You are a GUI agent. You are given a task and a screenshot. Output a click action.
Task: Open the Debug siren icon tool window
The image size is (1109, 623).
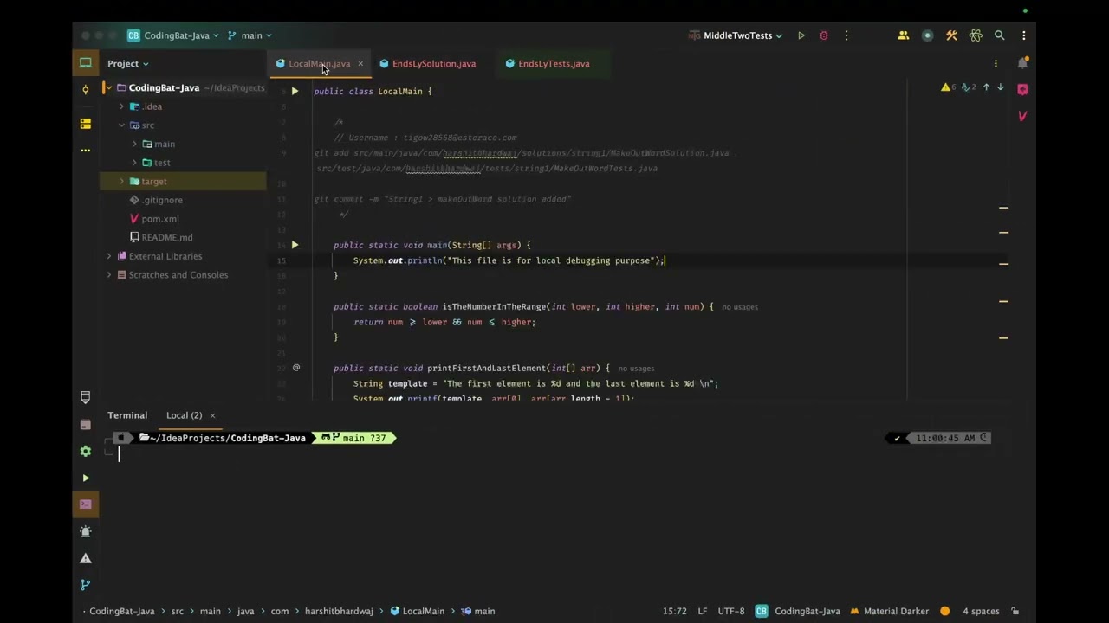[x=85, y=531]
